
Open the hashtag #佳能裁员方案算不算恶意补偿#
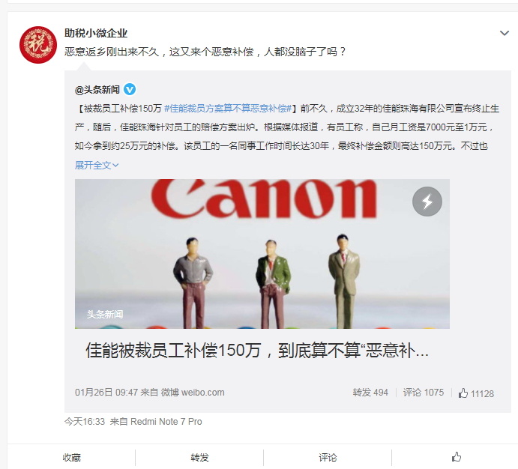coord(228,108)
